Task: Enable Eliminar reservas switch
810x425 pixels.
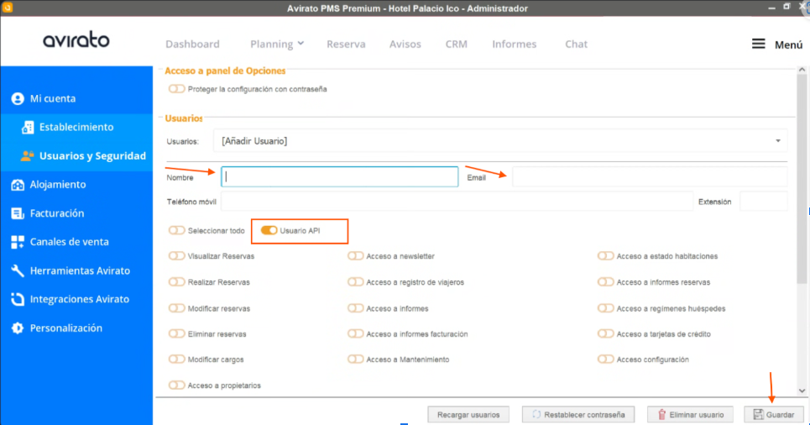Action: coord(176,334)
